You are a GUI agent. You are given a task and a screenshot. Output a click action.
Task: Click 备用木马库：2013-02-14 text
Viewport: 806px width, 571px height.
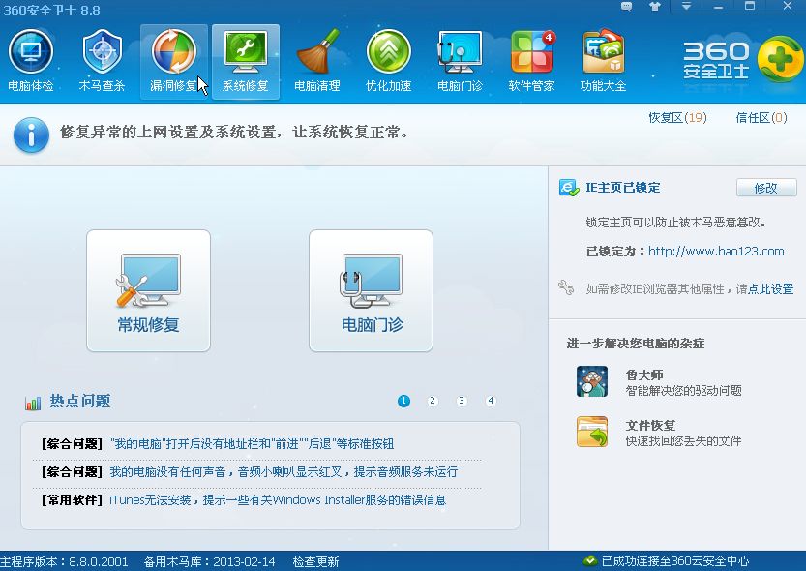click(x=209, y=561)
